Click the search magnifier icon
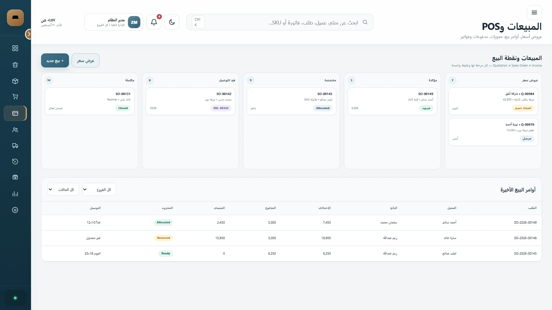 [x=365, y=22]
